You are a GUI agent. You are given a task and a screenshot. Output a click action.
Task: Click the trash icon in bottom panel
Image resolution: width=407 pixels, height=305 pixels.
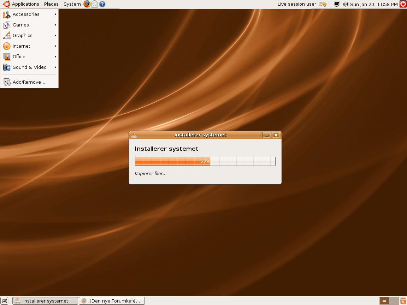point(403,301)
